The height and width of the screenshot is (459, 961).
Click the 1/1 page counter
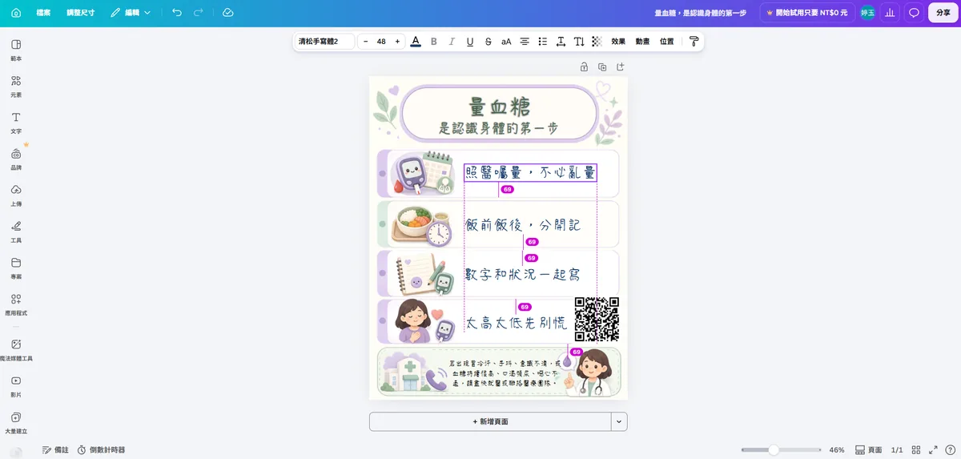897,450
